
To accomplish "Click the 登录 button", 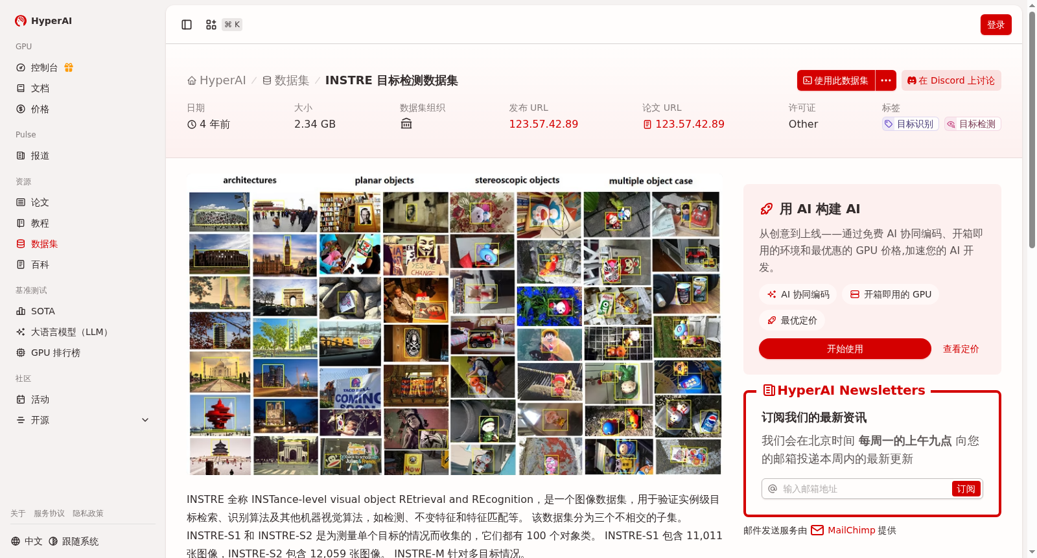I will [996, 25].
